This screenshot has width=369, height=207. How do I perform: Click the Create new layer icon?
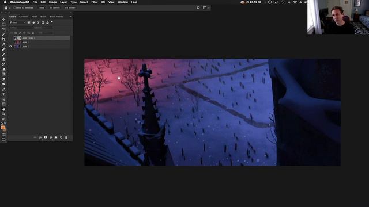click(x=61, y=137)
